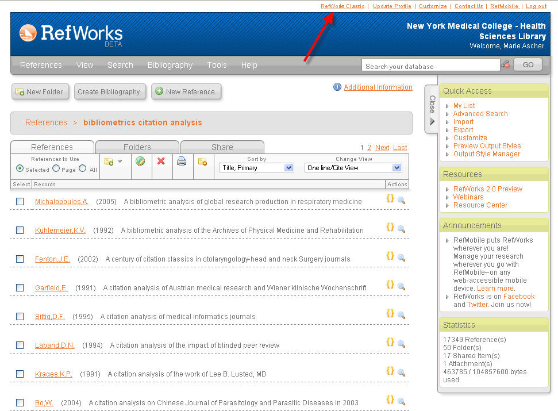
Task: Click the cite braces icon for Bo,W.
Action: tap(390, 400)
